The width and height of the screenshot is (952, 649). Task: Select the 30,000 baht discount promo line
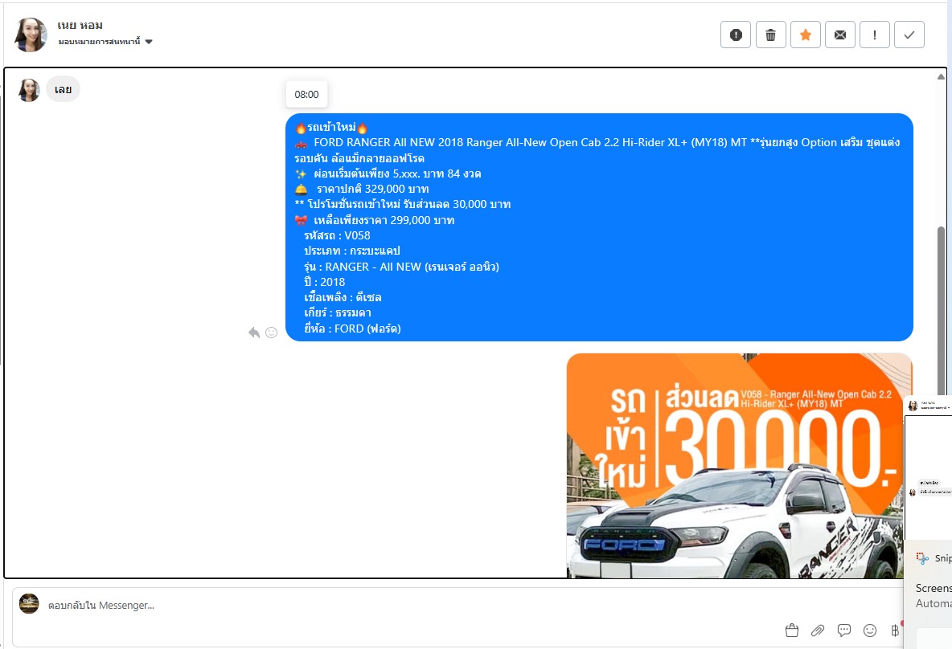point(403,204)
